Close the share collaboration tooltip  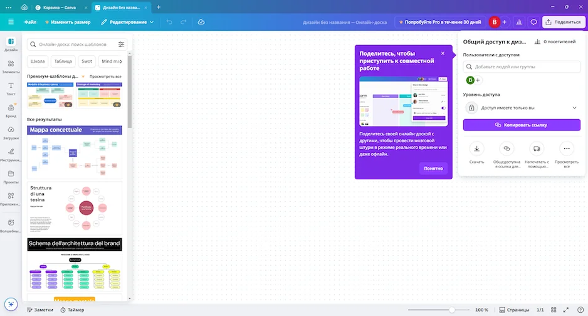point(443,53)
